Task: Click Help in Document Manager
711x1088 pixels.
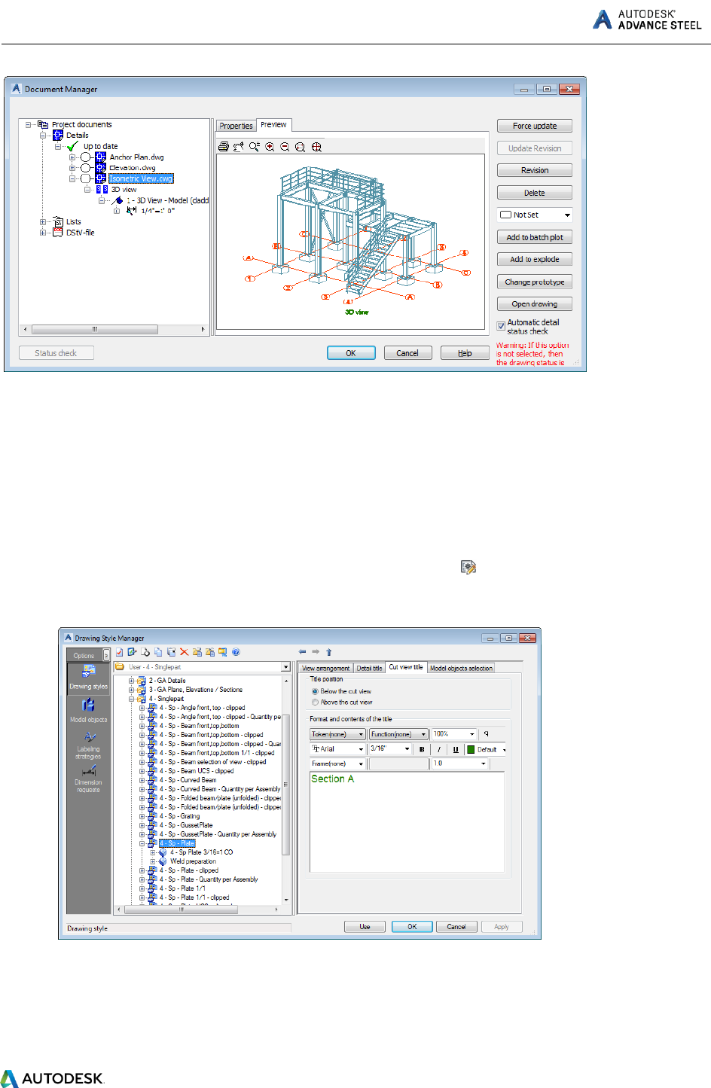Action: click(465, 353)
